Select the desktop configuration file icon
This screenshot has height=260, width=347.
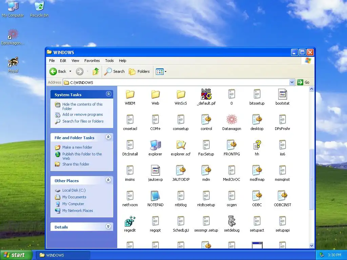pos(257,120)
